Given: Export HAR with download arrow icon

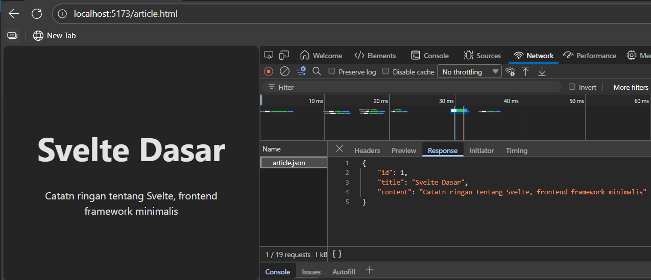Looking at the screenshot, I should pyautogui.click(x=542, y=72).
